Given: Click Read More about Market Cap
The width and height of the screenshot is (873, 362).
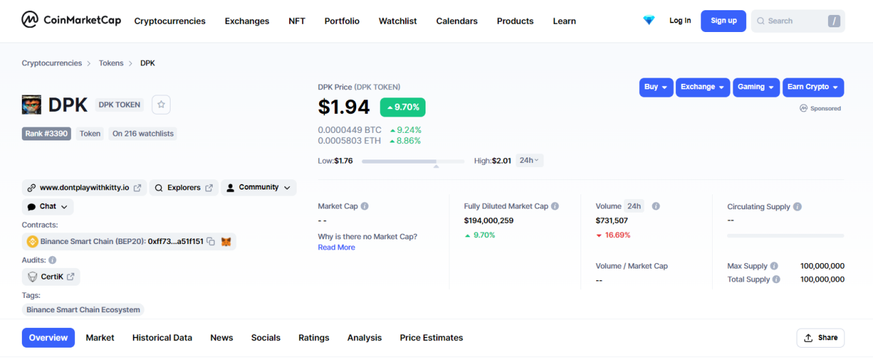Looking at the screenshot, I should tap(336, 247).
